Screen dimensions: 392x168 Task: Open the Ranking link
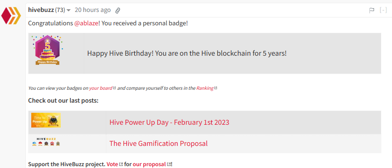205,88
